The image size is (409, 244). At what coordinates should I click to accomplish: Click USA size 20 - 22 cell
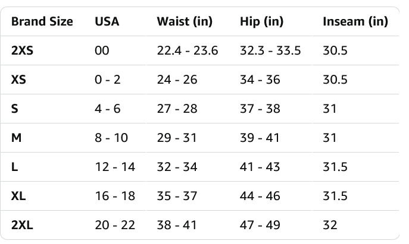tap(115, 225)
